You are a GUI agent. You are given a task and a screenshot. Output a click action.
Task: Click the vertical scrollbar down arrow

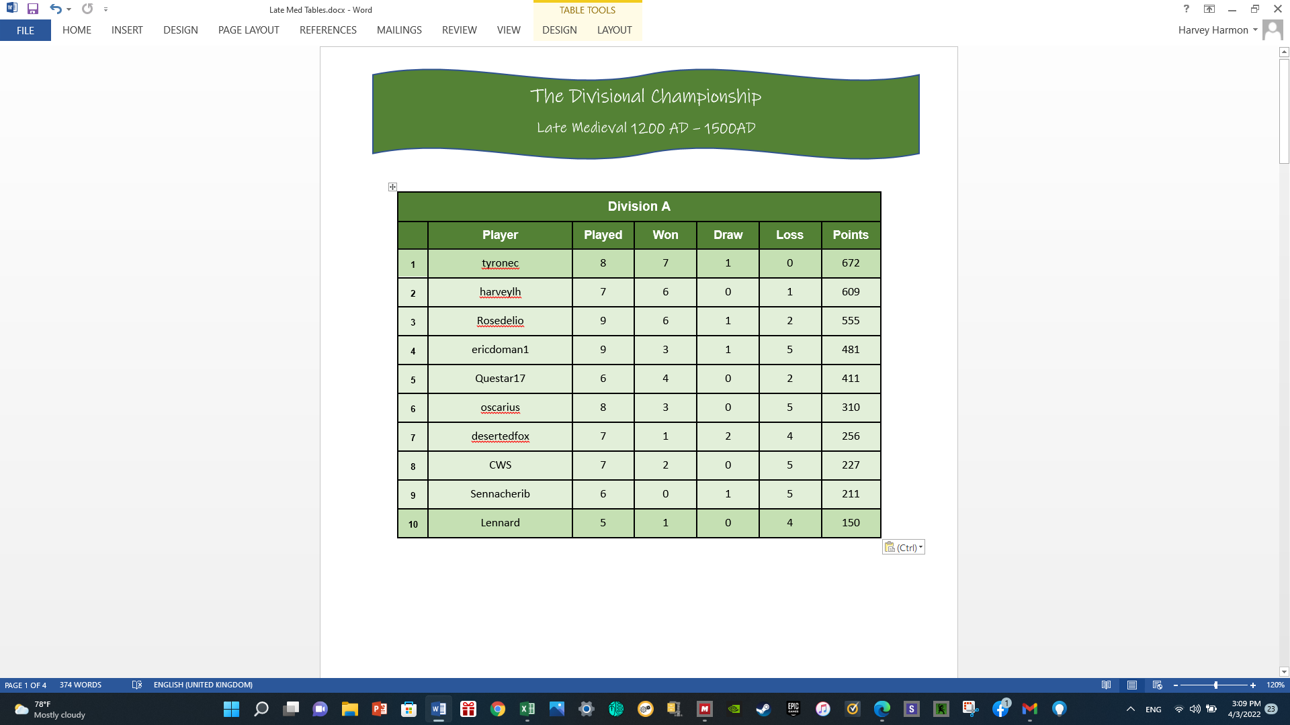1284,672
